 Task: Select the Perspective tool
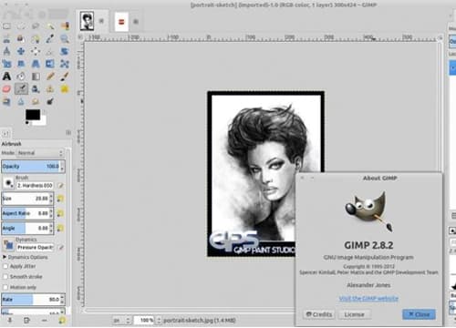click(36, 64)
